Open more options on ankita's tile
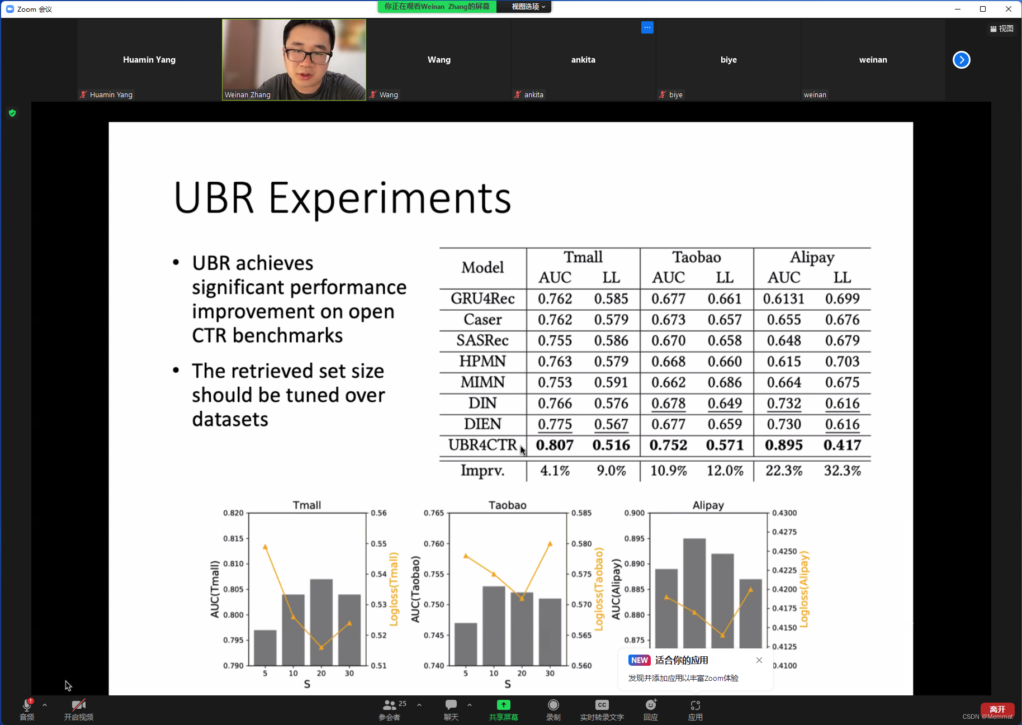1022x725 pixels. click(647, 27)
